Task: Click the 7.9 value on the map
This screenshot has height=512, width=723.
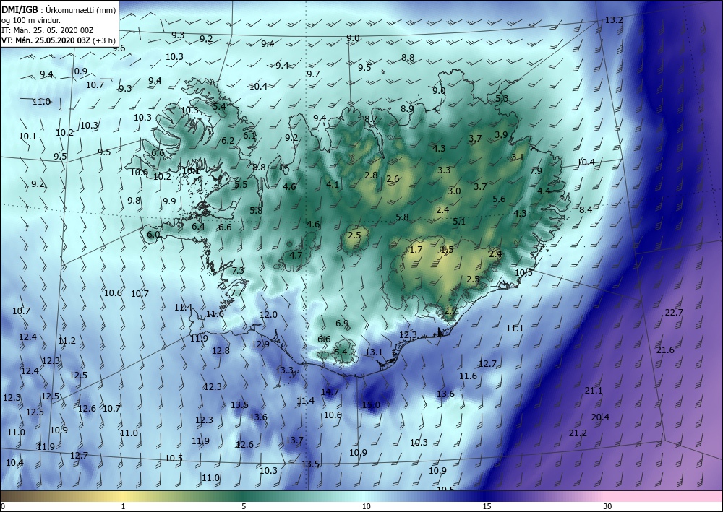Action: click(x=536, y=171)
